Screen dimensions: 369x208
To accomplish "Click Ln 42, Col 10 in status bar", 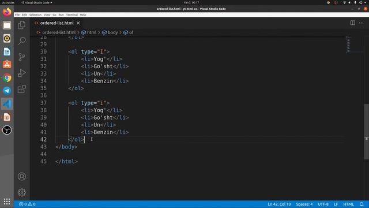I will tap(279, 204).
